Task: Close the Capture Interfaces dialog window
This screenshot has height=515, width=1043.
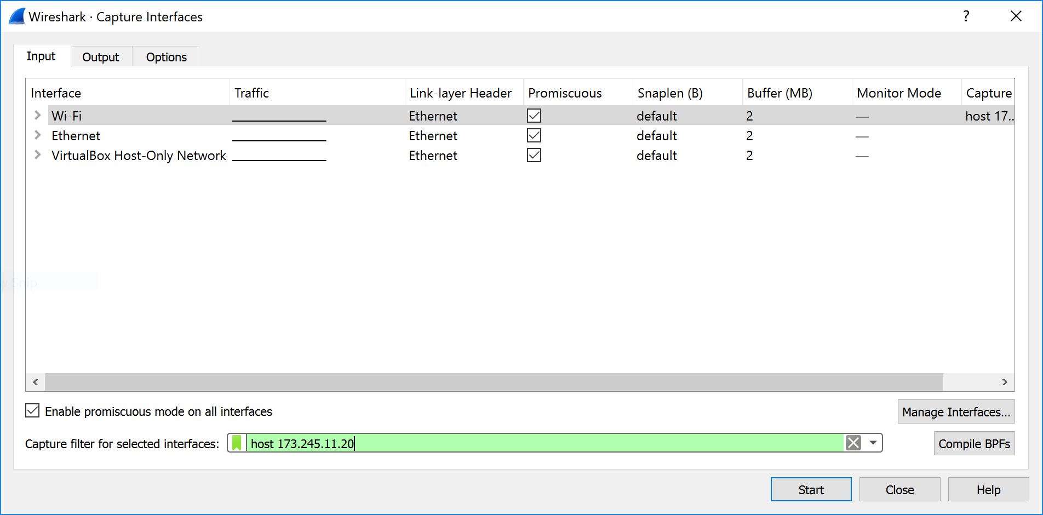Action: [x=1016, y=16]
